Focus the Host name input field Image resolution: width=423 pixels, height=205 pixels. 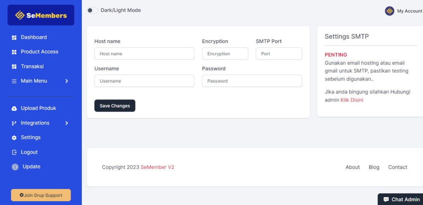coord(144,54)
